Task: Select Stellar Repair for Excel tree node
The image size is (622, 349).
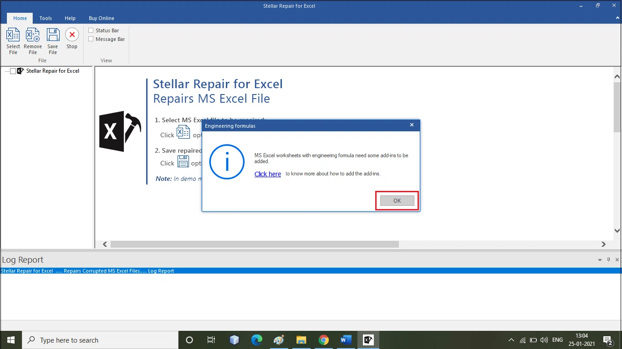Action: [53, 71]
